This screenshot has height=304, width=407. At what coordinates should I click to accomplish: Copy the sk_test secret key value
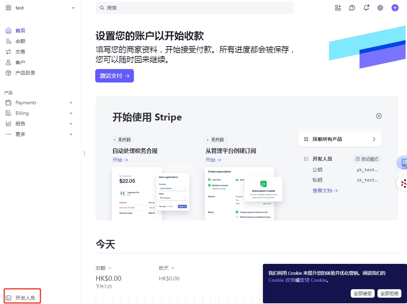pos(367,180)
